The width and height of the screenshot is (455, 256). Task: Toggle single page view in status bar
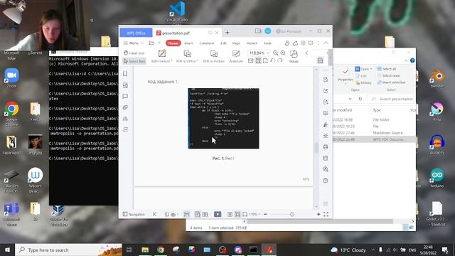198,214
